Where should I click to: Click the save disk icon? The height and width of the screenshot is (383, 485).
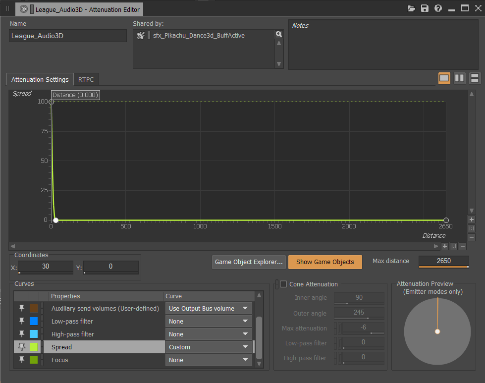tap(425, 8)
